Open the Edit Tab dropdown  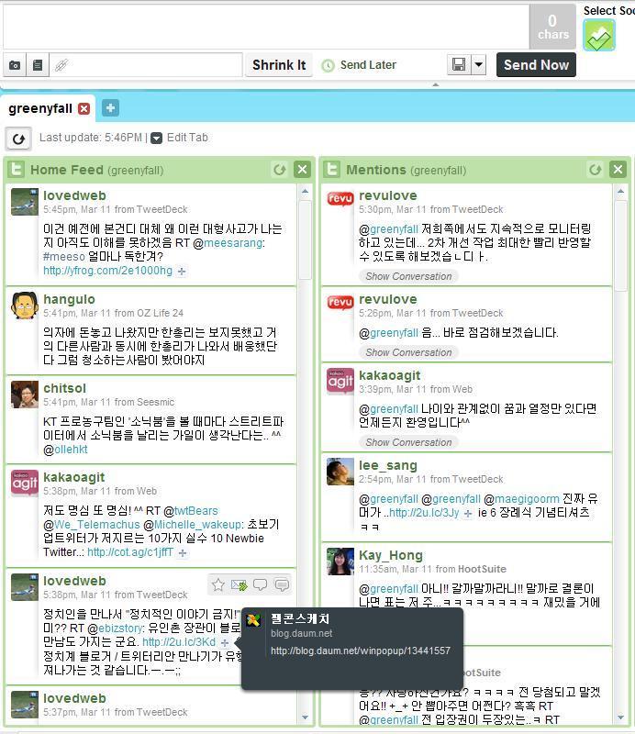click(180, 138)
